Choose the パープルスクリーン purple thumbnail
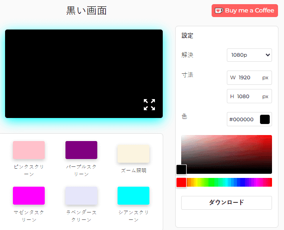284x230 pixels. (x=81, y=150)
